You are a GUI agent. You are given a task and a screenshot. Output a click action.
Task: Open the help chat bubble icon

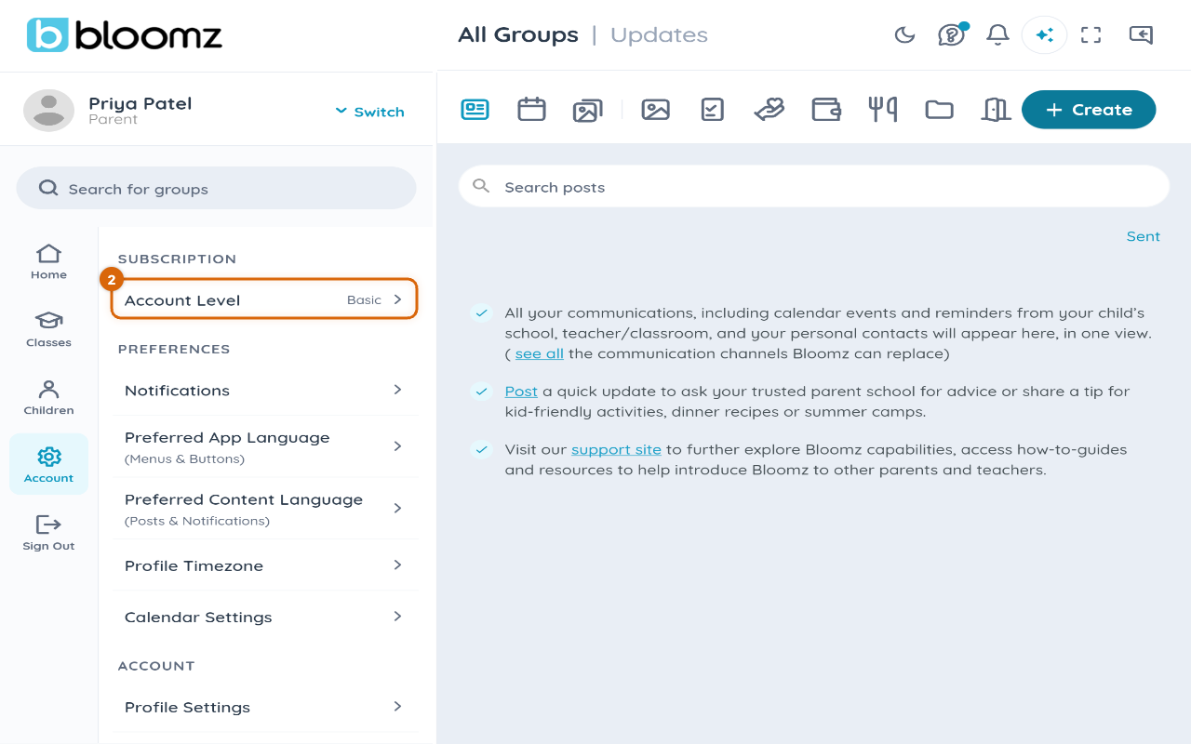951,35
